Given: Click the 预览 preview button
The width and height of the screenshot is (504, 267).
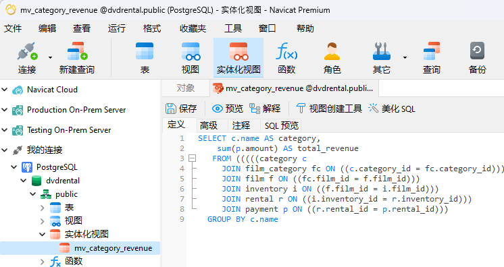Looking at the screenshot, I should (x=228, y=109).
